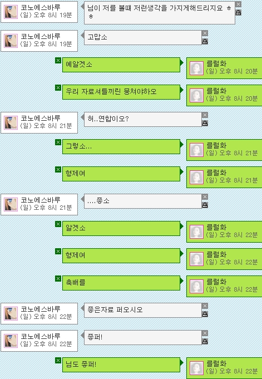The width and height of the screenshot is (262, 379).
Task: Click the lock icon beside '고맙소' message
Action: pyautogui.click(x=205, y=42)
